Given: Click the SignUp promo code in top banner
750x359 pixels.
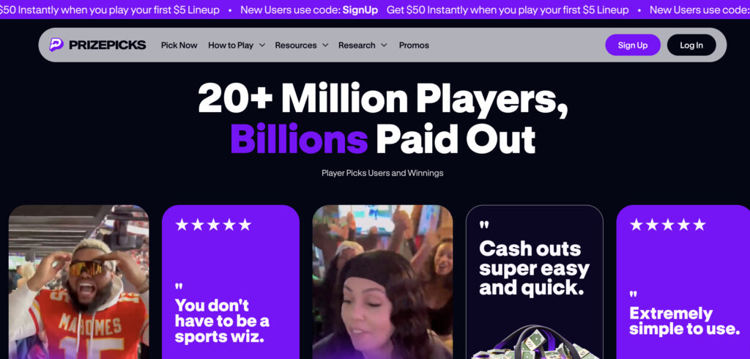Looking at the screenshot, I should point(360,10).
